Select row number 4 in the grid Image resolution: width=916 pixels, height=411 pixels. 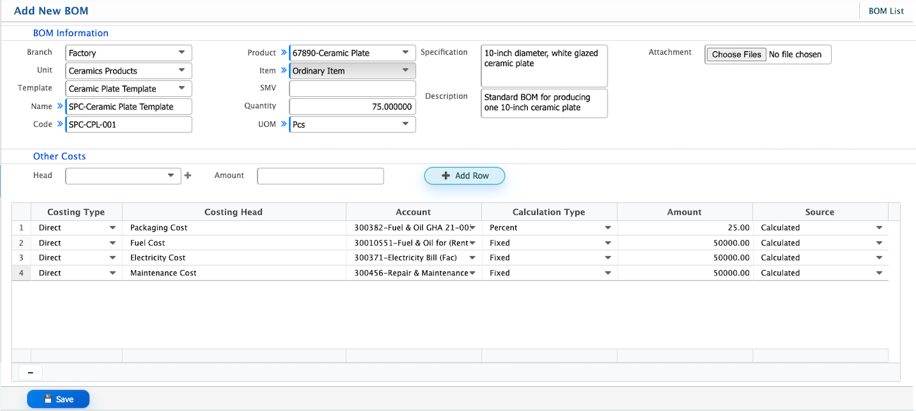click(21, 273)
